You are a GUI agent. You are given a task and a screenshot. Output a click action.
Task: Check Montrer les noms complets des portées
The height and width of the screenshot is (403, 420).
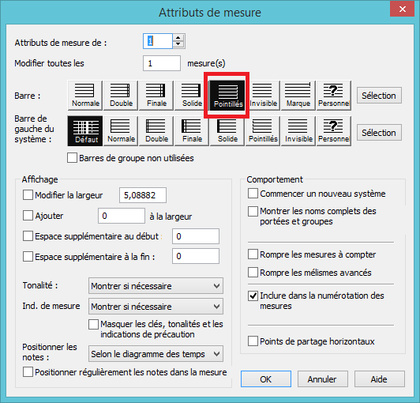pyautogui.click(x=253, y=211)
